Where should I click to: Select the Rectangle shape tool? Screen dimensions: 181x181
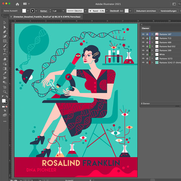5,41
